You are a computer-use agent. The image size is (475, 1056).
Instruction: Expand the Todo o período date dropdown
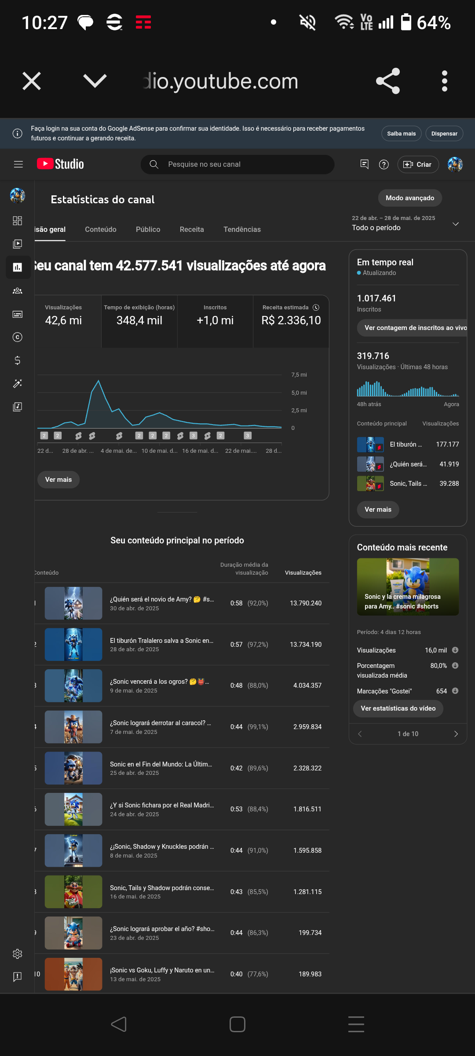click(406, 224)
